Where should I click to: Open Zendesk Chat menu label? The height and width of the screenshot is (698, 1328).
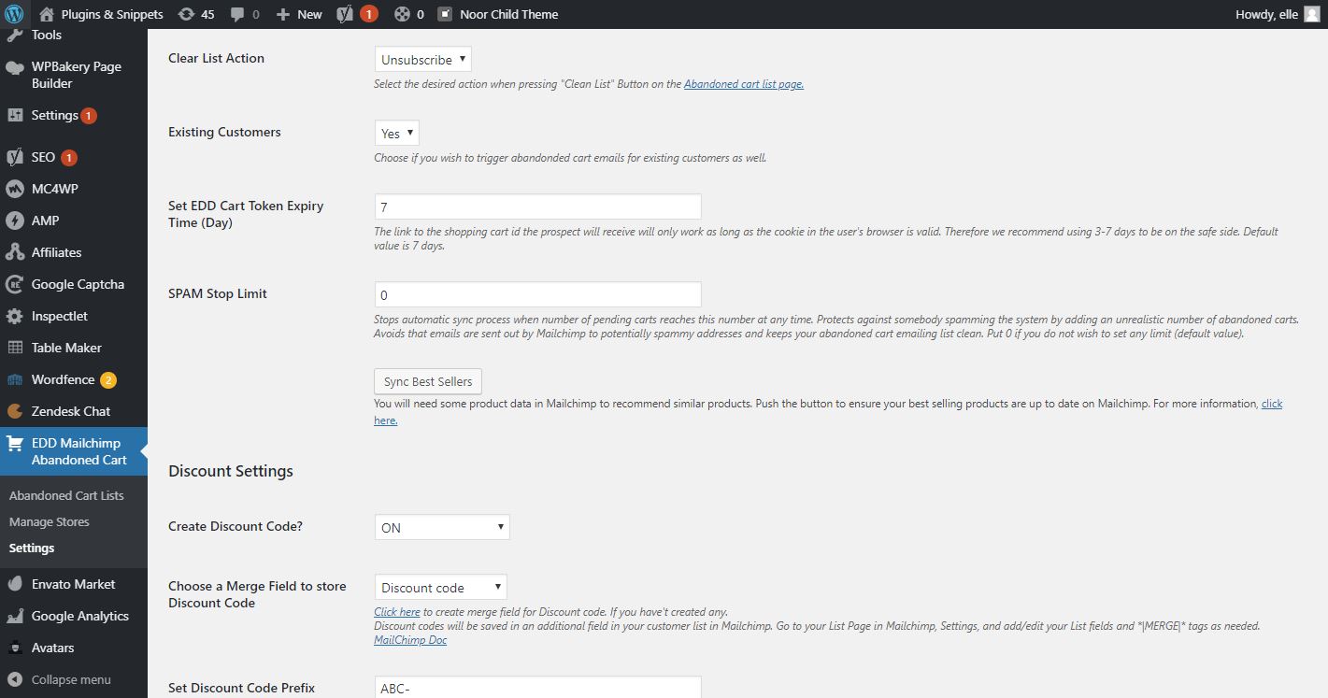(71, 411)
